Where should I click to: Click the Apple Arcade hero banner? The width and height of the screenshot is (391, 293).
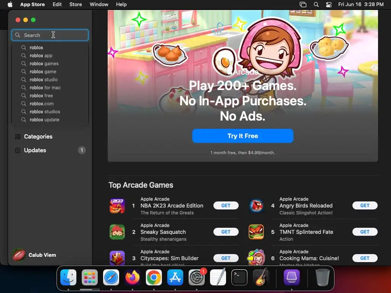coord(242,86)
